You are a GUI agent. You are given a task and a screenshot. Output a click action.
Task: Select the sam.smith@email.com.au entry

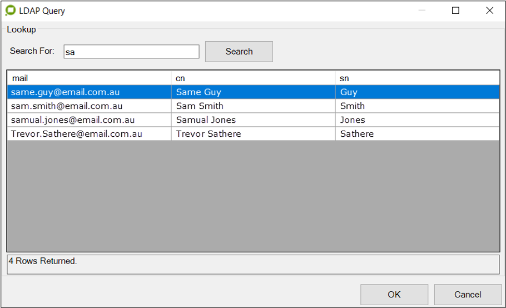pyautogui.click(x=67, y=106)
